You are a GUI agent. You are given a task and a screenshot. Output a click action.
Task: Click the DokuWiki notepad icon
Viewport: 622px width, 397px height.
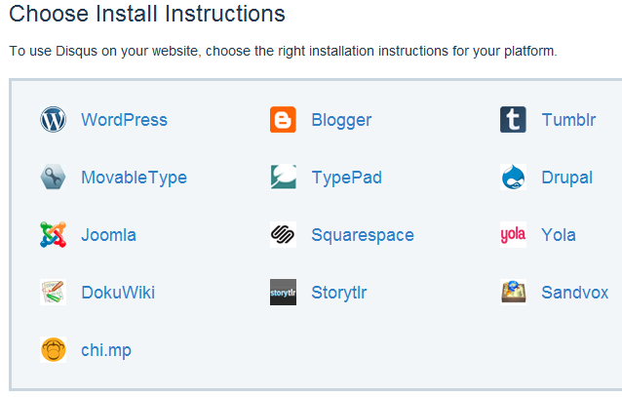pos(53,293)
